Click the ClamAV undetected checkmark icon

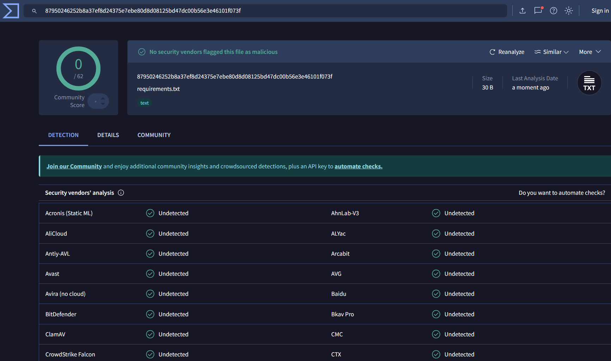[x=150, y=334]
